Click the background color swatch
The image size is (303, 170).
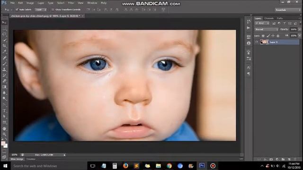(6, 146)
